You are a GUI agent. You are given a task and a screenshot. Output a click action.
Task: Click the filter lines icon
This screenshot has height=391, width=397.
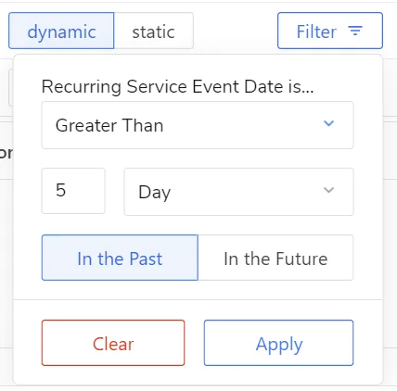pos(355,31)
